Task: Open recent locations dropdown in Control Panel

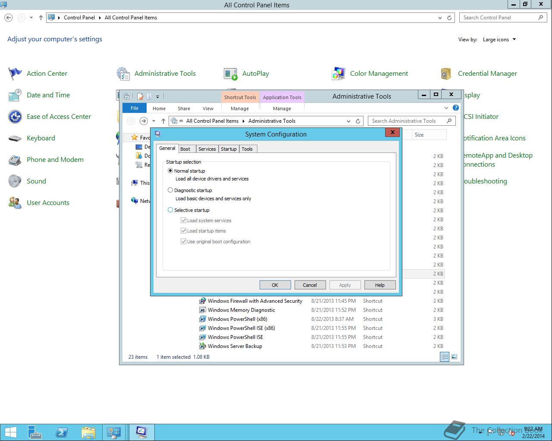Action: click(x=31, y=18)
